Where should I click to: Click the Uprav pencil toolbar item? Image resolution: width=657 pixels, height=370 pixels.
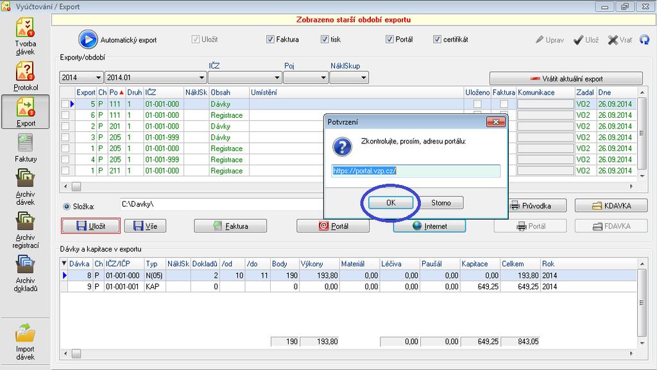(x=550, y=40)
